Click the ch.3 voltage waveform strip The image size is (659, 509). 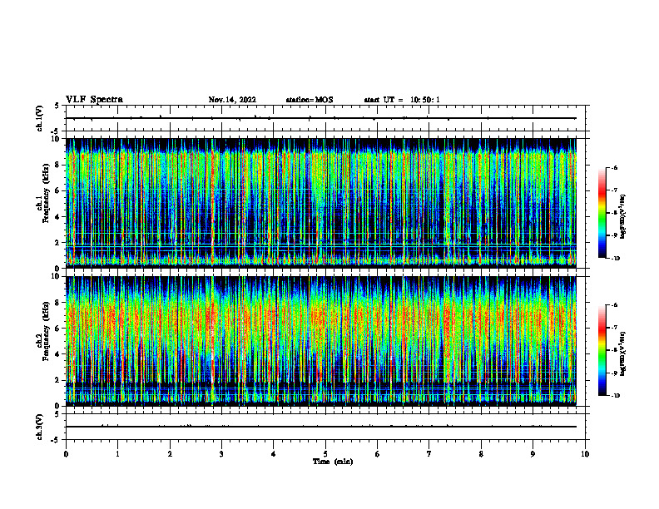pyautogui.click(x=325, y=427)
